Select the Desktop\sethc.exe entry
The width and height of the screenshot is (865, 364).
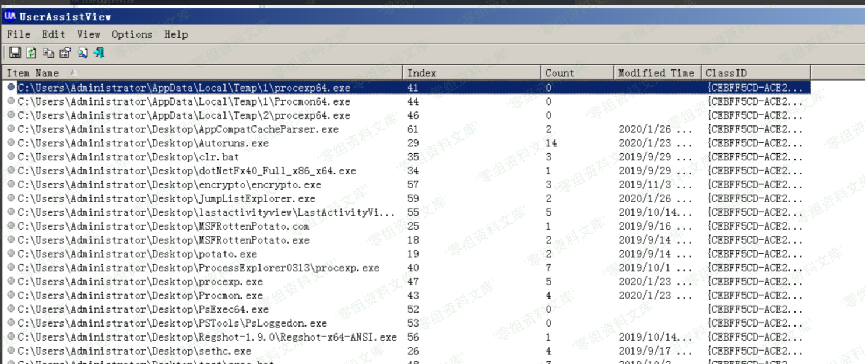tap(134, 351)
